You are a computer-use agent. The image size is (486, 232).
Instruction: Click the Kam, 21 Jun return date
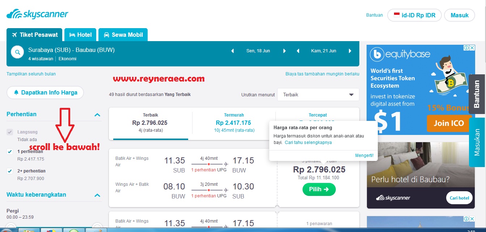coord(324,51)
